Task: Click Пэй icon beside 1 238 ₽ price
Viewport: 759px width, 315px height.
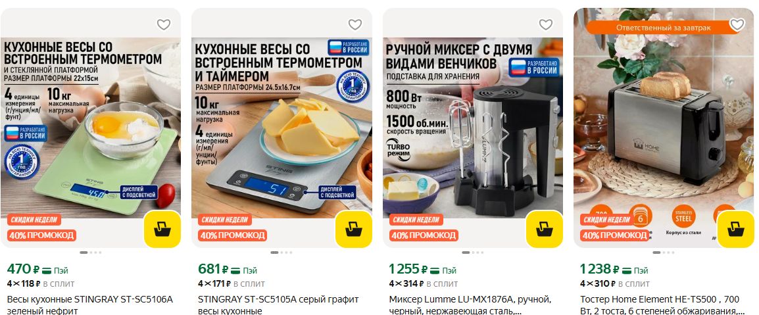Action: [x=626, y=270]
